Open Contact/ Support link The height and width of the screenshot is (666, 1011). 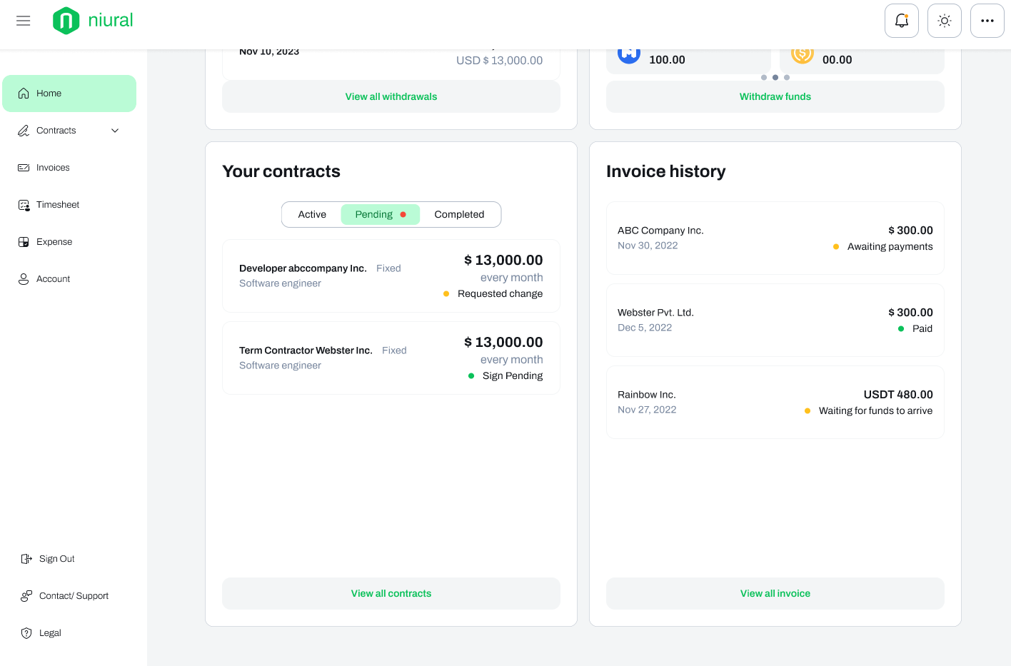pos(74,596)
